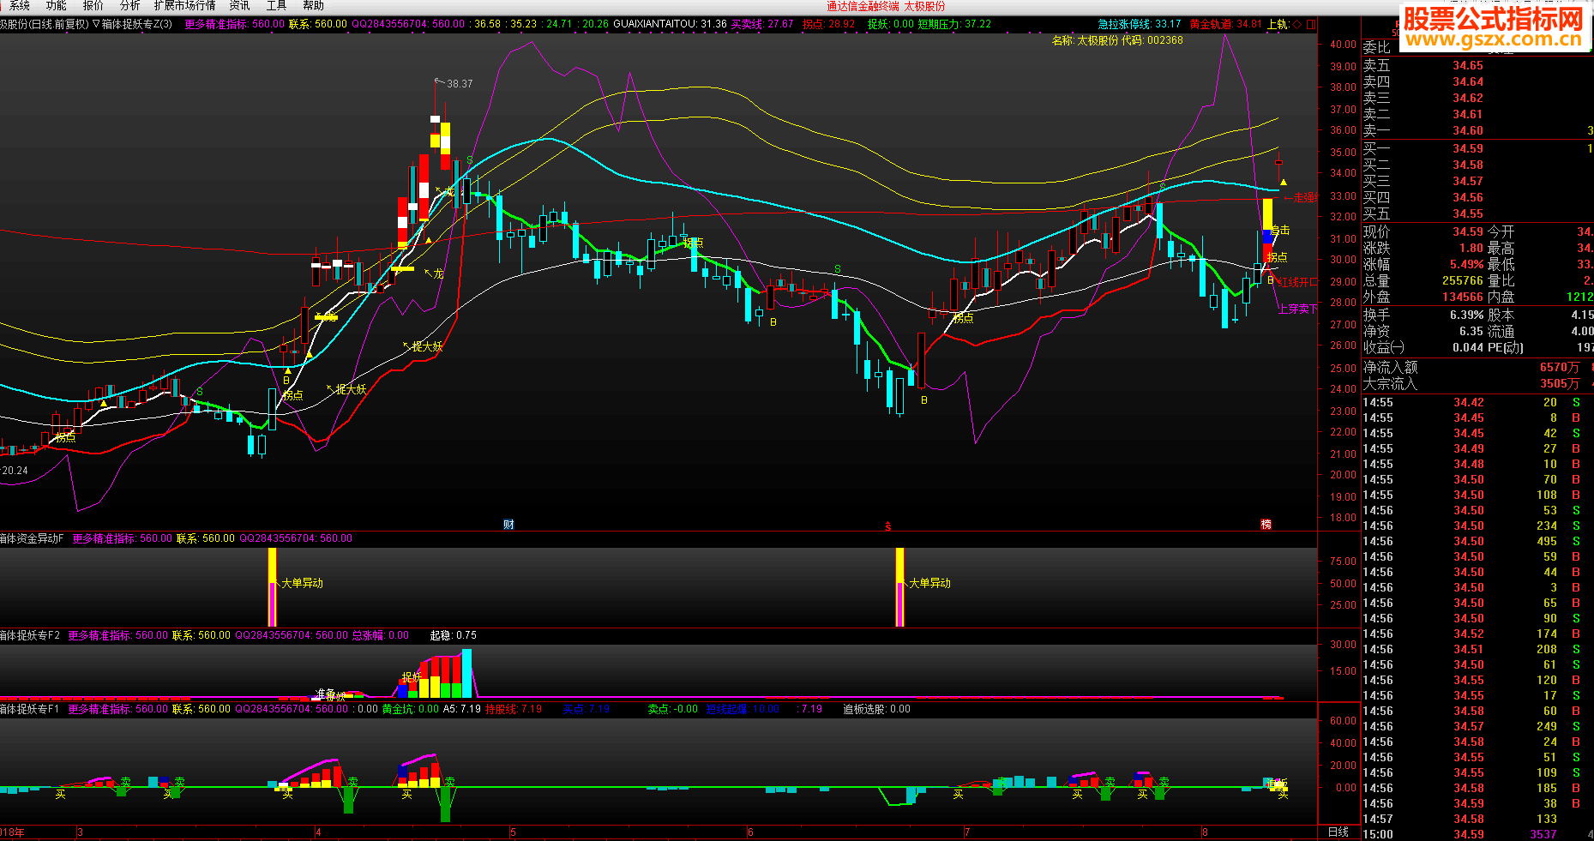The image size is (1594, 841).
Task: Select the 14:57 tick at 34.58
Action: (1477, 819)
